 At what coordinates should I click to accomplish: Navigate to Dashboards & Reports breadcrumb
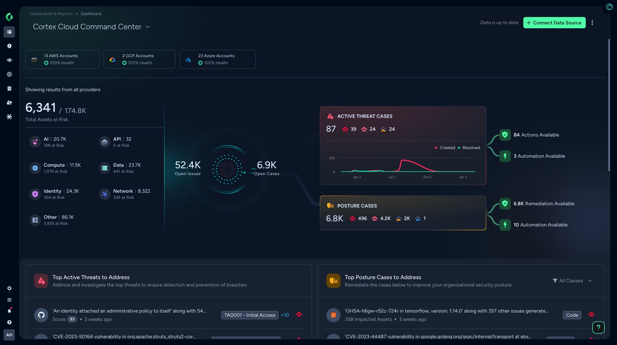[51, 13]
